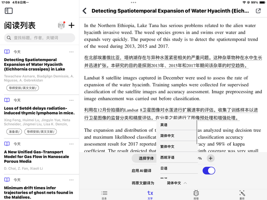Choose 日语 in the language list
Viewport: 267px width, 200px height.
tap(177, 169)
